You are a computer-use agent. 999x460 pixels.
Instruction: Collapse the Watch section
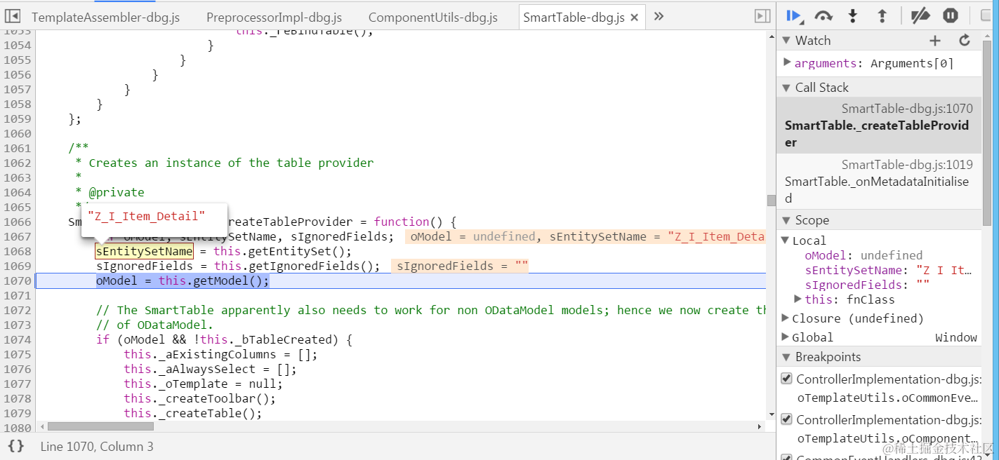click(x=785, y=41)
